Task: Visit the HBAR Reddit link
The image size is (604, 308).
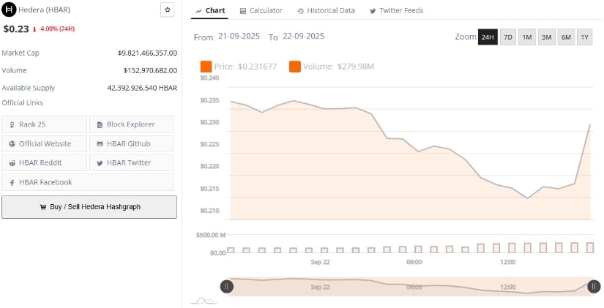Action: 44,162
